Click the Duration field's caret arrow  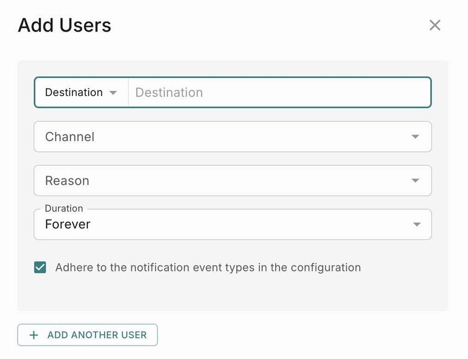(417, 224)
